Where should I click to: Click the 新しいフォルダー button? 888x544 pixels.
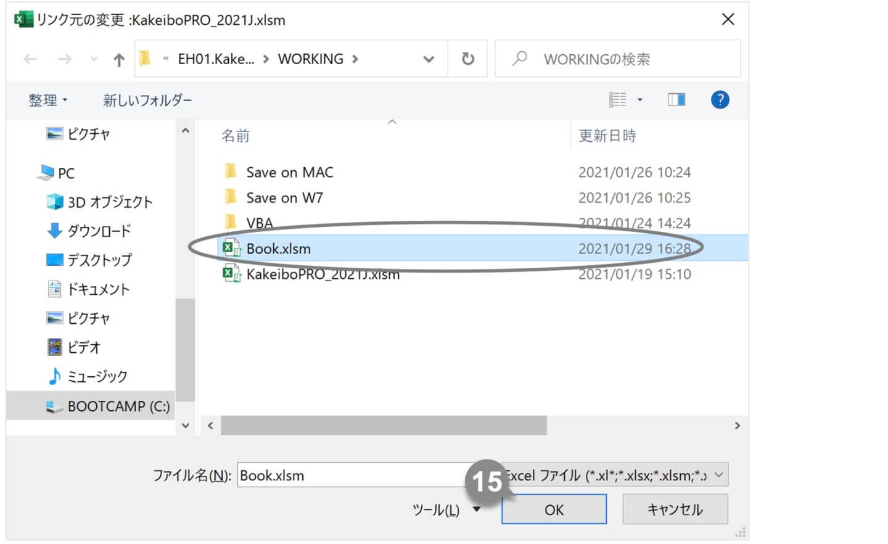tap(148, 100)
